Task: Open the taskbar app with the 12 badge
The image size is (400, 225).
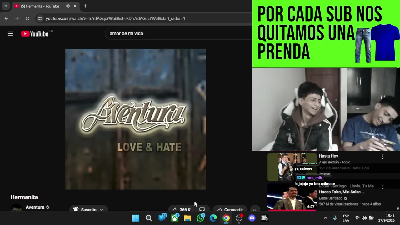Action: click(162, 218)
